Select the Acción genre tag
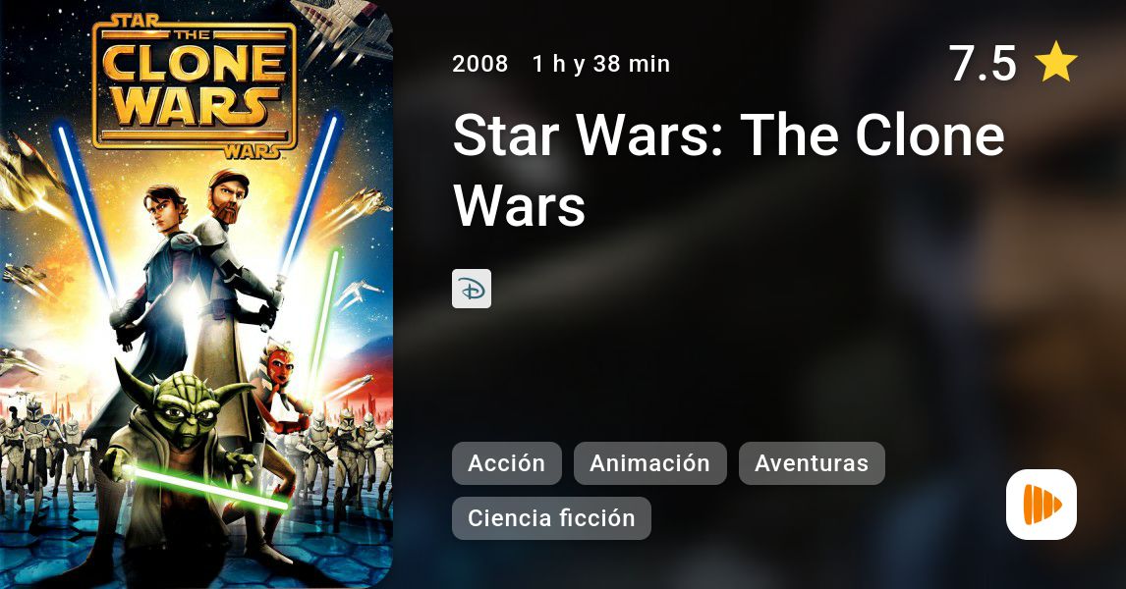The height and width of the screenshot is (589, 1126). click(x=506, y=463)
